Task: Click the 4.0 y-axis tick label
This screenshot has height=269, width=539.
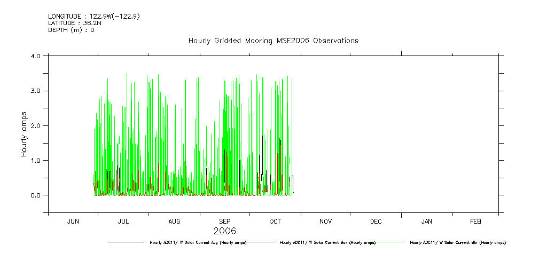Action: pos(36,56)
